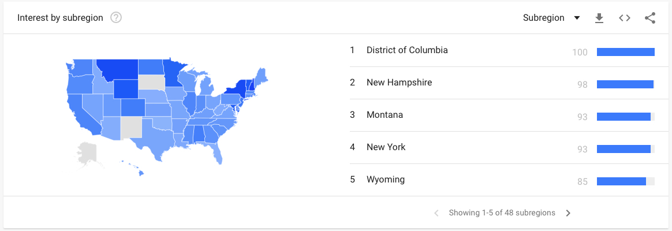The image size is (672, 231).
Task: Open the New Hampshire entry
Action: (502, 83)
